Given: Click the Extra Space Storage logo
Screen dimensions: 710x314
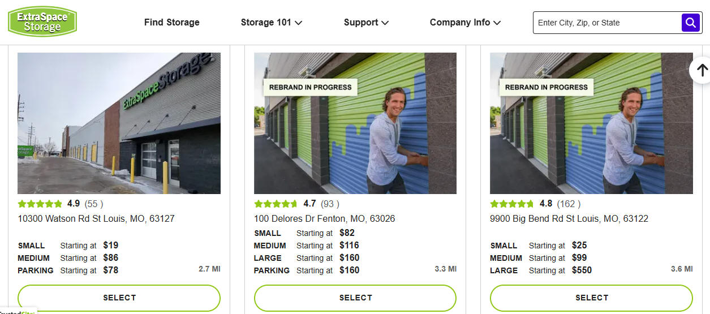Looking at the screenshot, I should (x=42, y=22).
